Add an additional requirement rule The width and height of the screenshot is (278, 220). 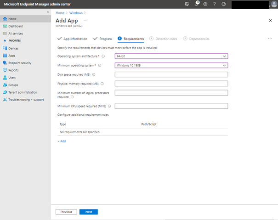(x=62, y=141)
